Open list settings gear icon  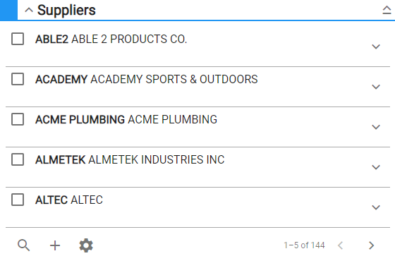86,245
